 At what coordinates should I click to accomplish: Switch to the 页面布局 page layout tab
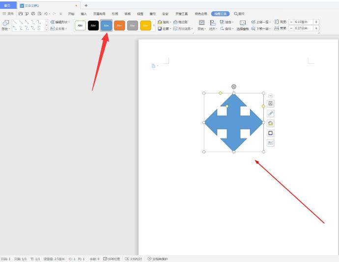tap(99, 14)
